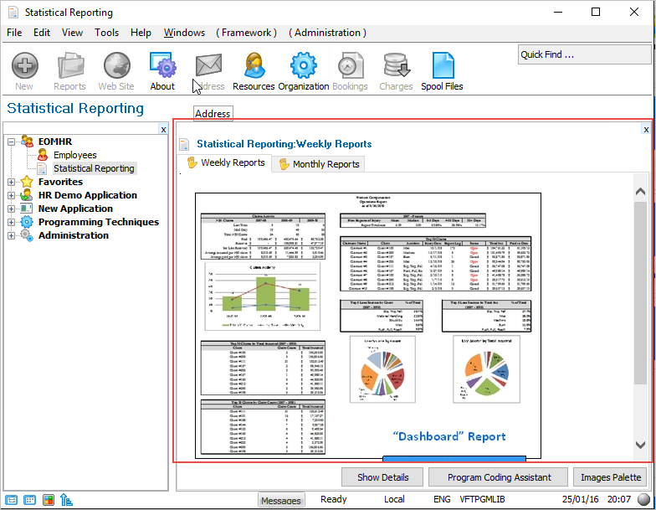
Task: Click the About gear icon
Action: click(162, 66)
